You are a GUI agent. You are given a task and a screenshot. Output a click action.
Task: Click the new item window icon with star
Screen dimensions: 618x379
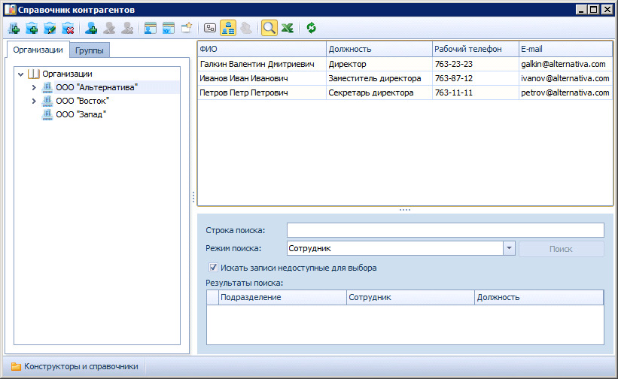click(x=186, y=29)
